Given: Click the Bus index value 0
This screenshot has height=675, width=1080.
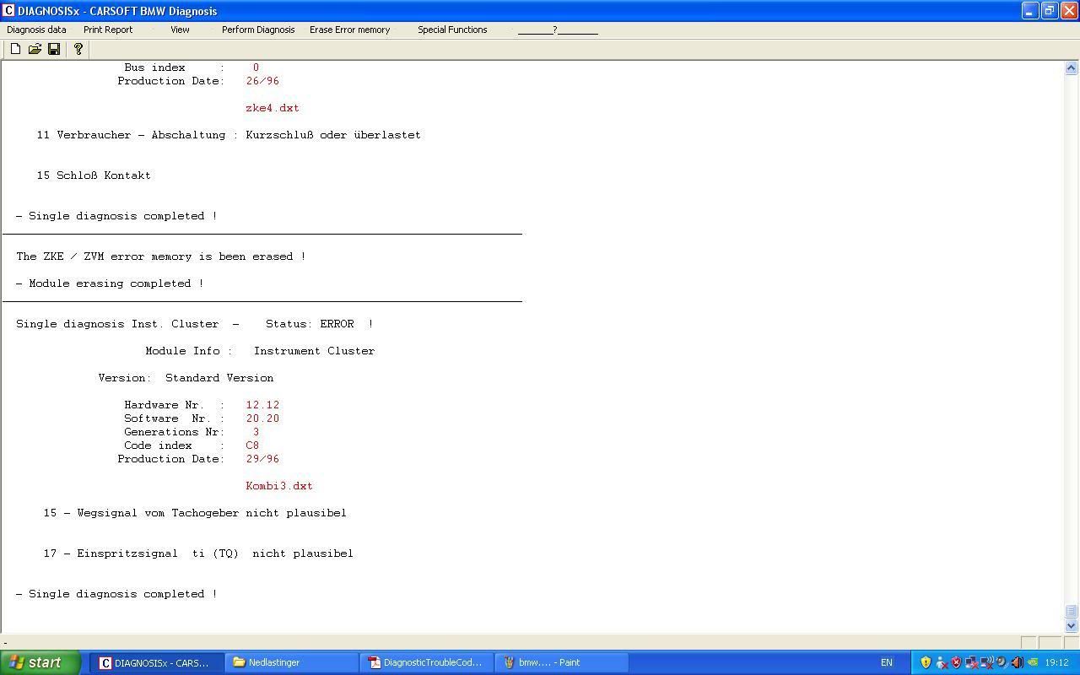Looking at the screenshot, I should (x=256, y=67).
